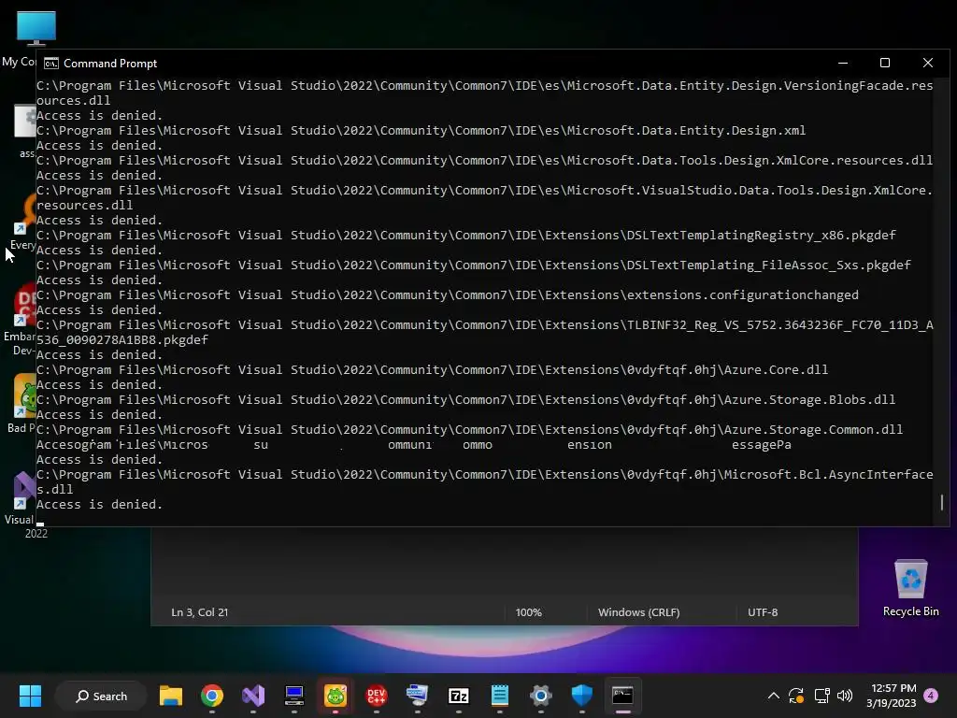Click the Microsoft.Data.Entity.Design.xml path line

click(x=421, y=130)
